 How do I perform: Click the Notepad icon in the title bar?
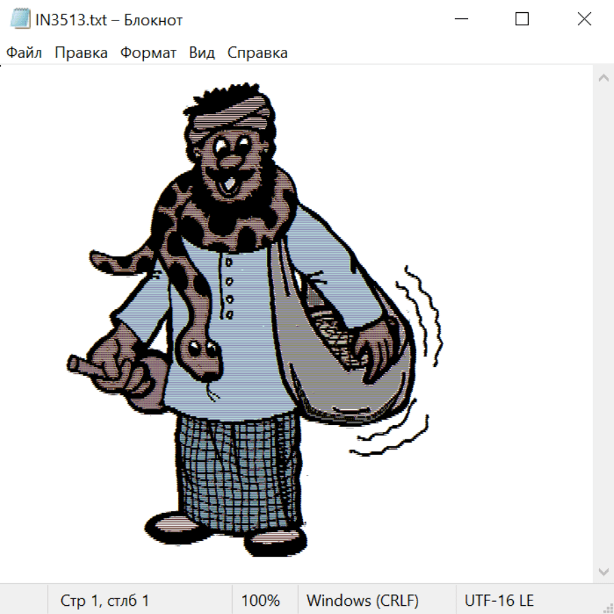(x=20, y=20)
